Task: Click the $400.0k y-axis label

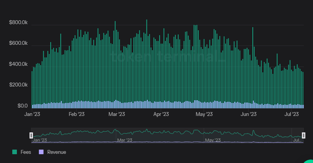Action: click(x=18, y=64)
